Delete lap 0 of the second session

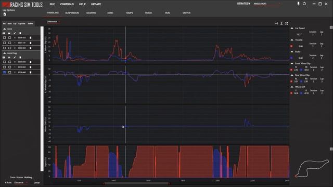click(x=30, y=62)
